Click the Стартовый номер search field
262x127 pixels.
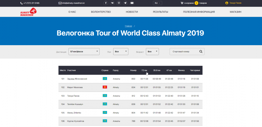[184, 52]
